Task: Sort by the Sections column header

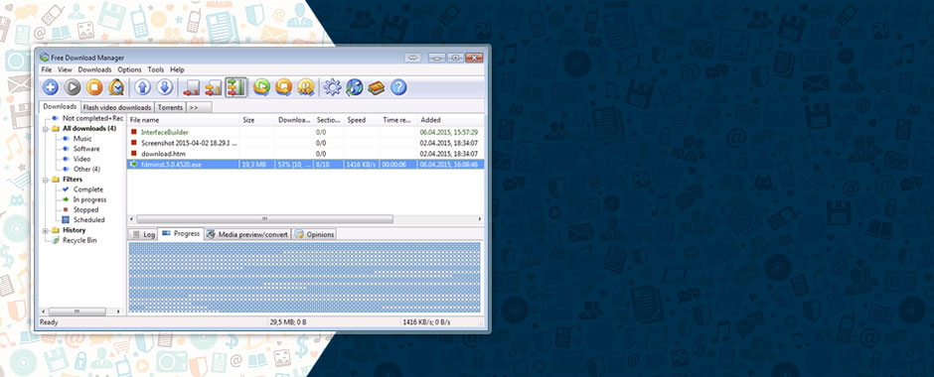Action: coord(328,120)
